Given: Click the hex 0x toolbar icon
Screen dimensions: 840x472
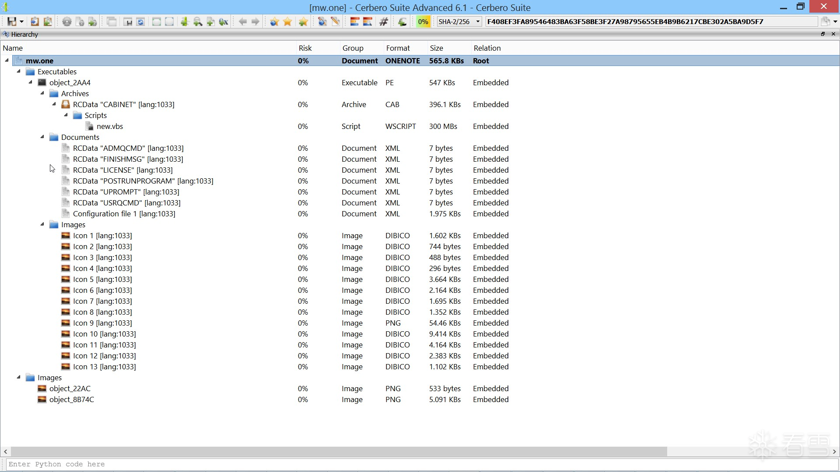Looking at the screenshot, I should [x=224, y=21].
